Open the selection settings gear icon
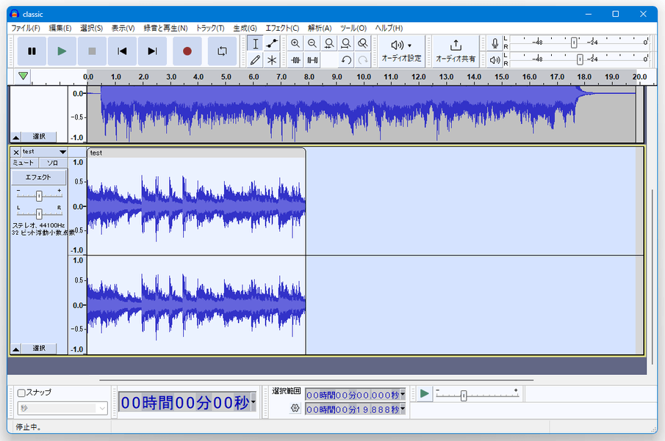 click(x=295, y=408)
